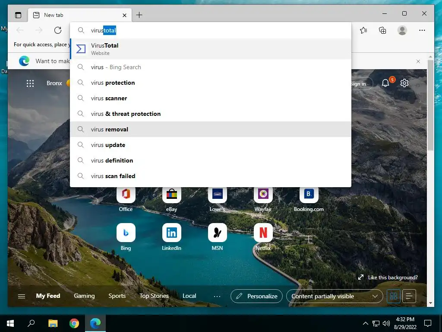This screenshot has height=332, width=442.
Task: Open taskbar search magnifier
Action: pyautogui.click(x=31, y=323)
